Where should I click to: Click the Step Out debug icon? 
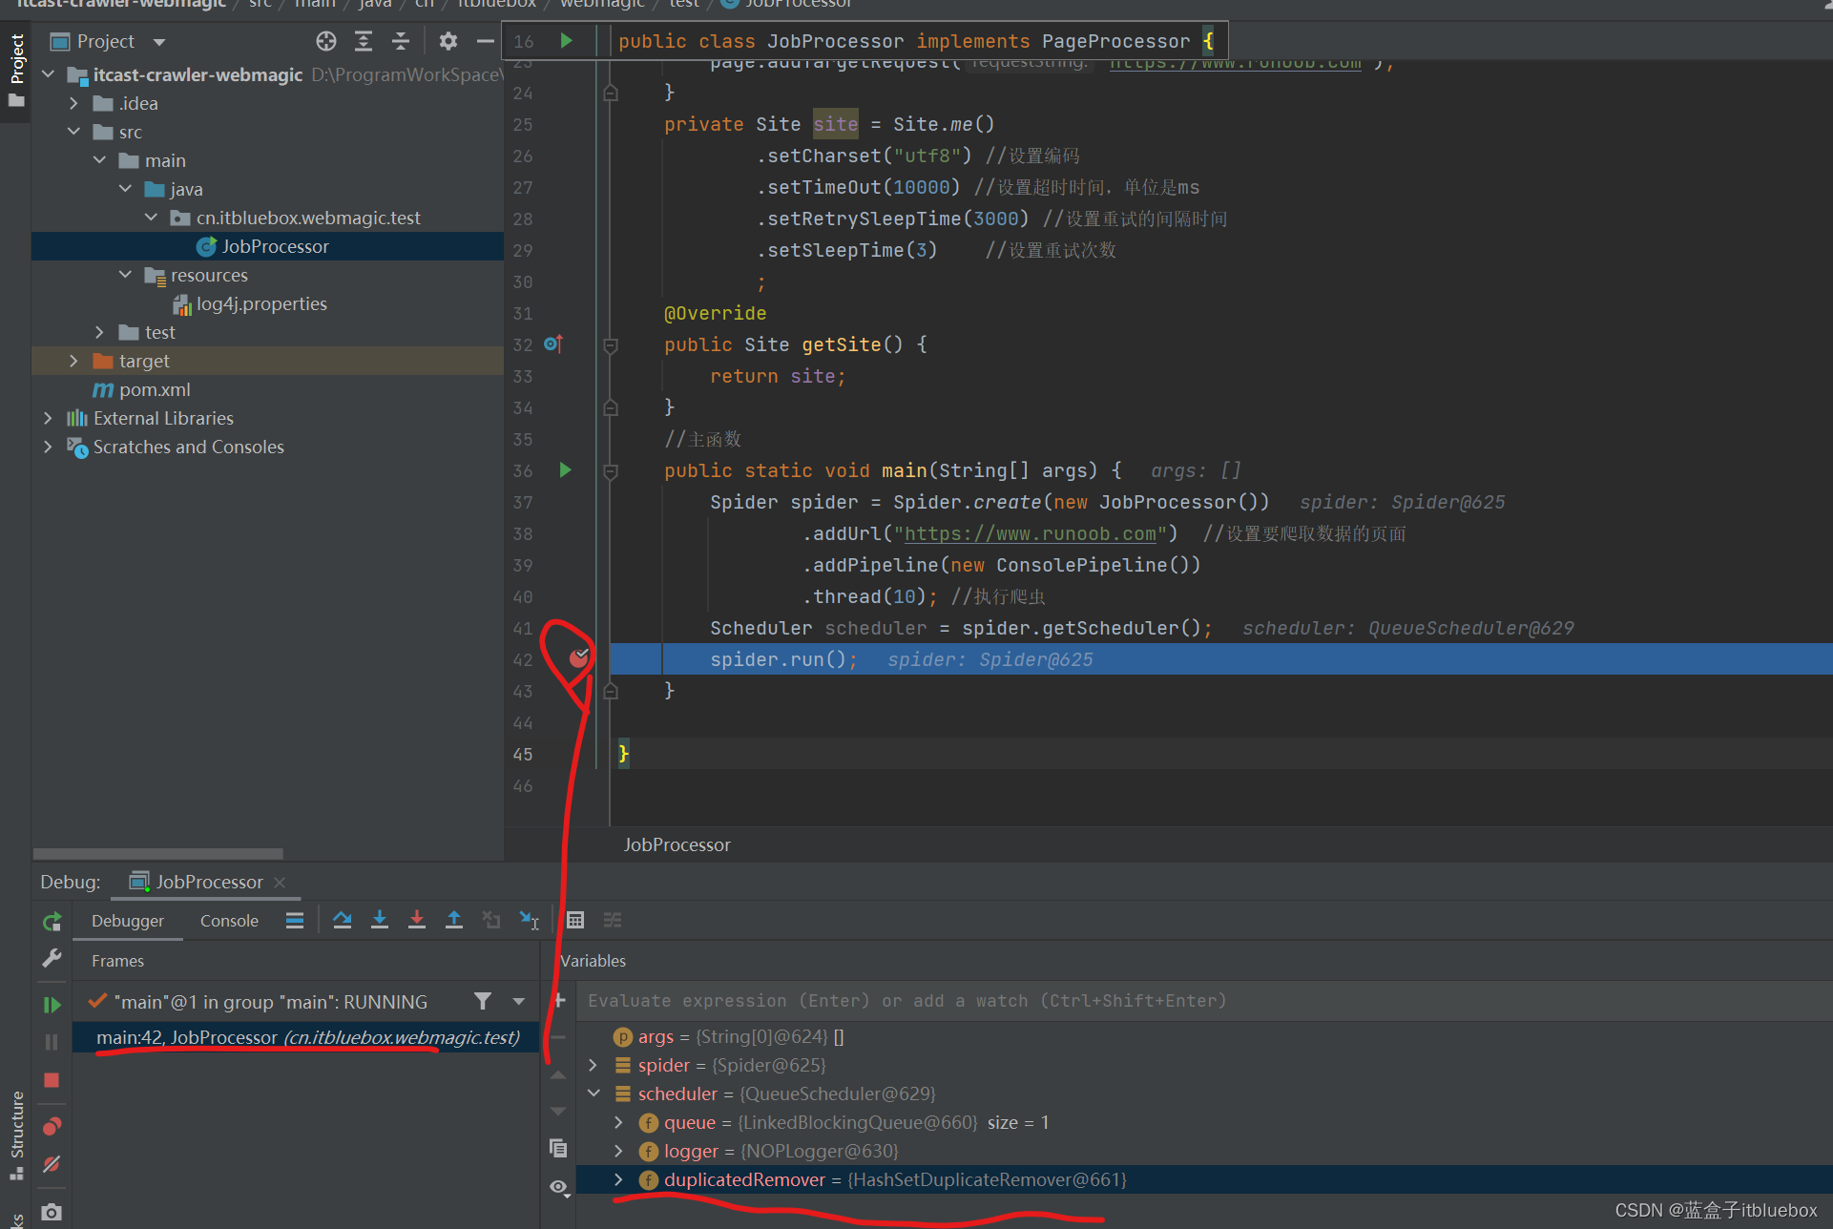pos(454,920)
